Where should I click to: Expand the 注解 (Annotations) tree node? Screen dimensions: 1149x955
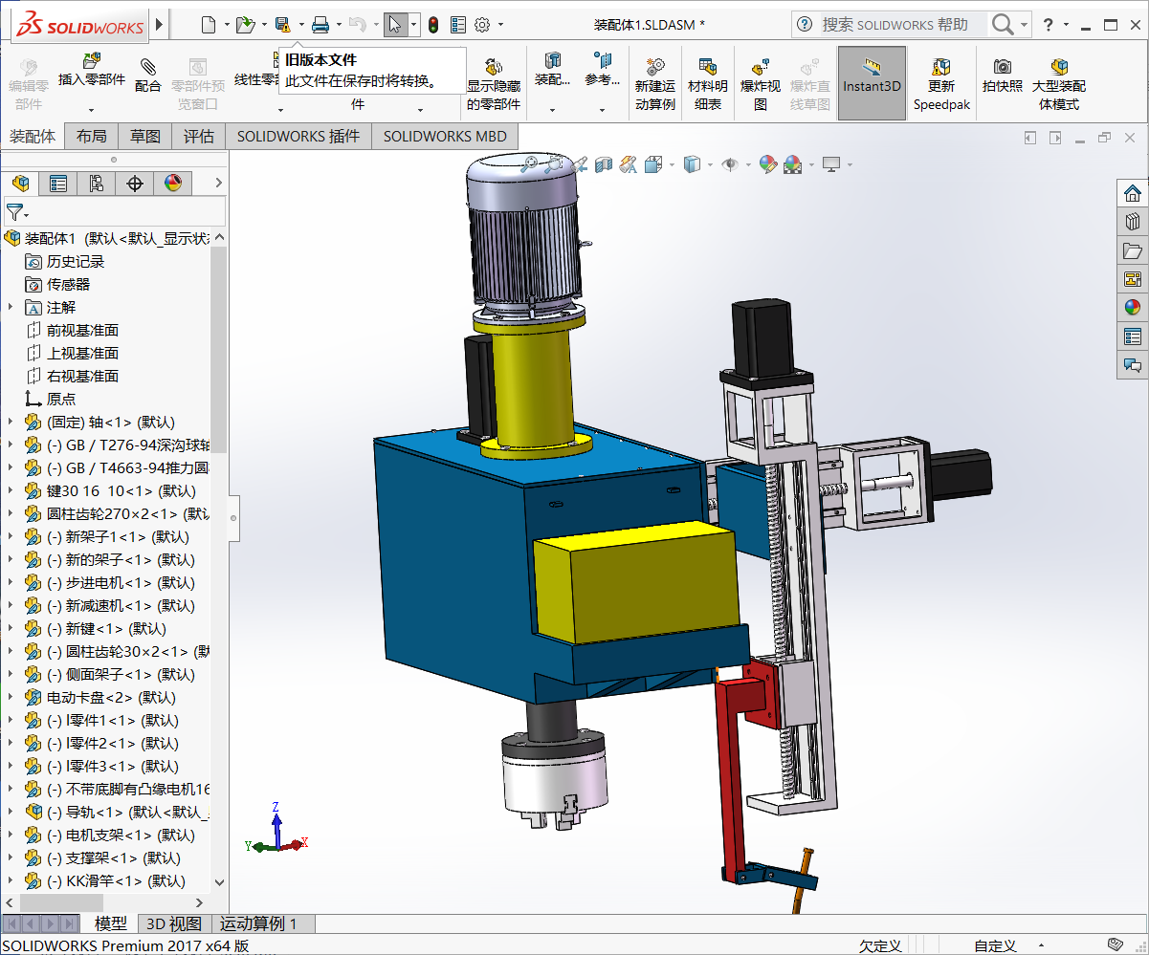click(11, 307)
